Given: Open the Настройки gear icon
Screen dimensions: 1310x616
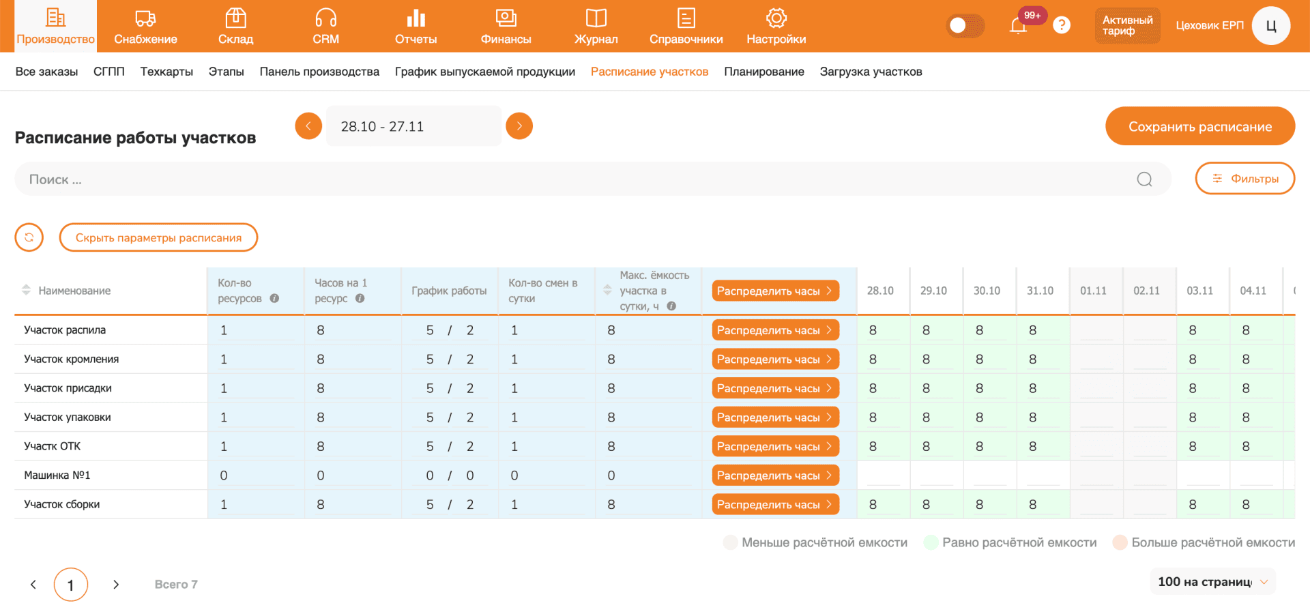Looking at the screenshot, I should (x=776, y=26).
